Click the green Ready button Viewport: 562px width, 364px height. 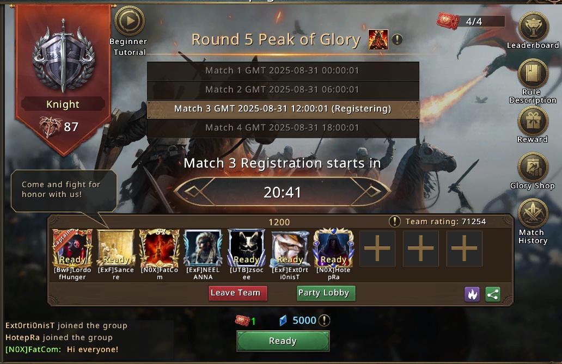(283, 341)
